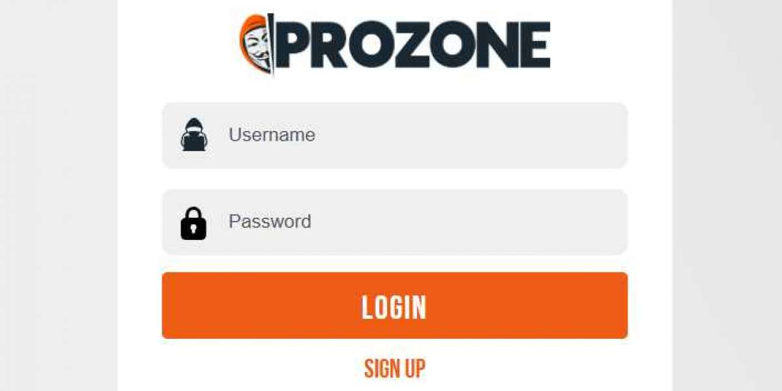The height and width of the screenshot is (391, 782).
Task: Click the orange LOGIN button
Action: pyautogui.click(x=394, y=306)
